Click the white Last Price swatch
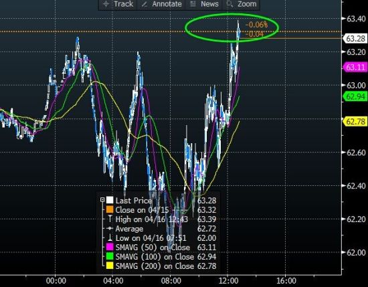This screenshot has height=287, width=368. point(110,200)
